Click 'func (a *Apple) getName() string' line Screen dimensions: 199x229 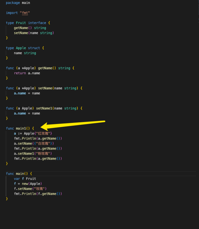[x=40, y=68]
